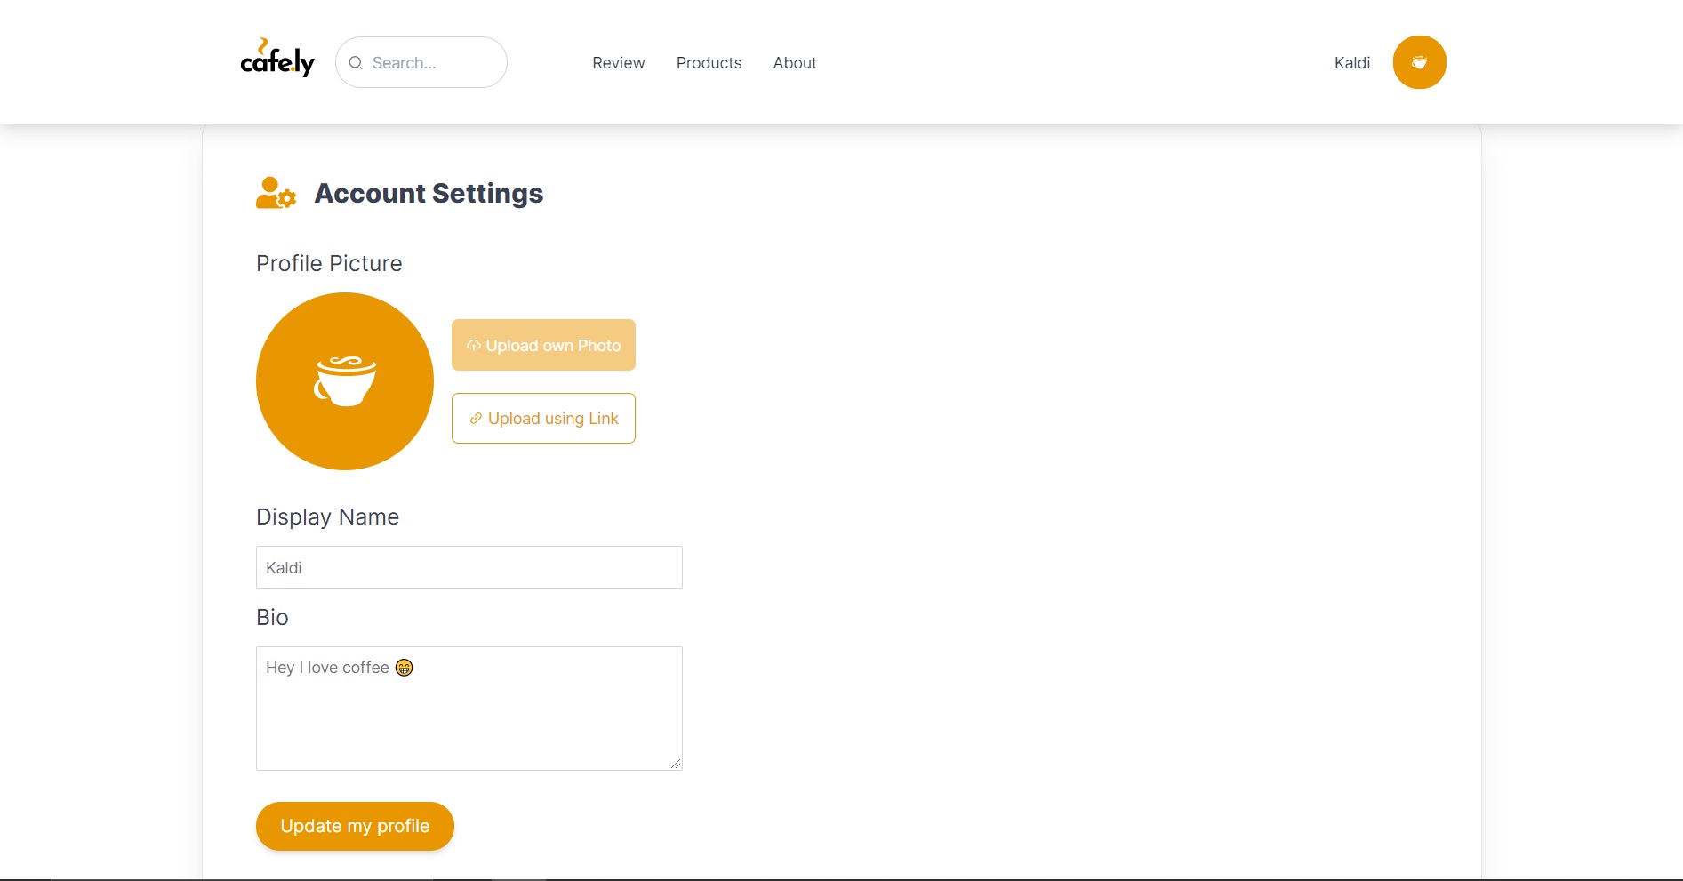Open the About page
The height and width of the screenshot is (881, 1683).
(795, 63)
